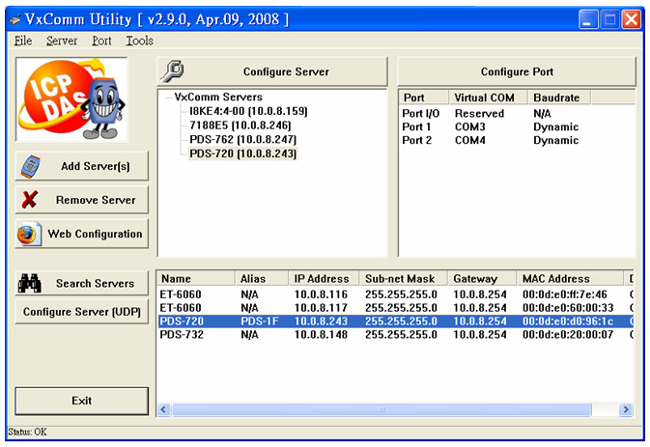This screenshot has height=447, width=650.
Task: Select the Port I/O row
Action: tap(516, 114)
